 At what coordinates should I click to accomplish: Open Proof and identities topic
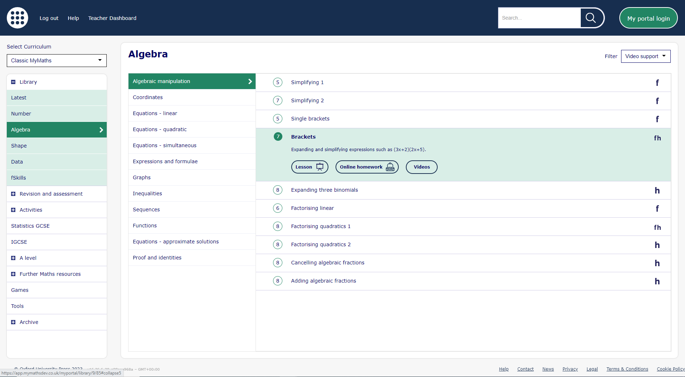(x=192, y=258)
